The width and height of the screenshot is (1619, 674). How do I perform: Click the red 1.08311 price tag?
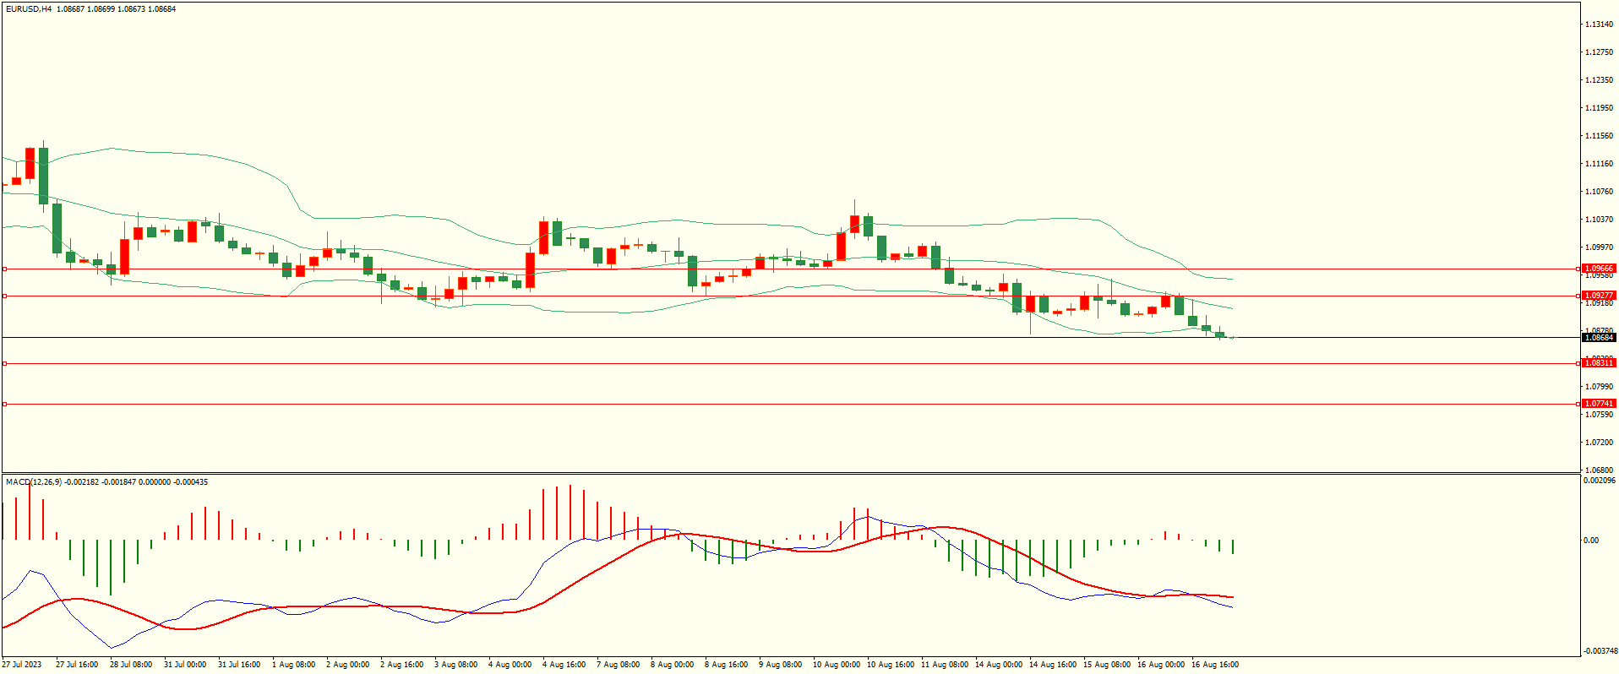(1598, 363)
